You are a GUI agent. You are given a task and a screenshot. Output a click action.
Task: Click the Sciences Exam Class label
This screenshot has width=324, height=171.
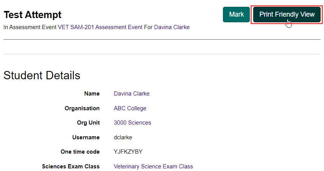[71, 166]
